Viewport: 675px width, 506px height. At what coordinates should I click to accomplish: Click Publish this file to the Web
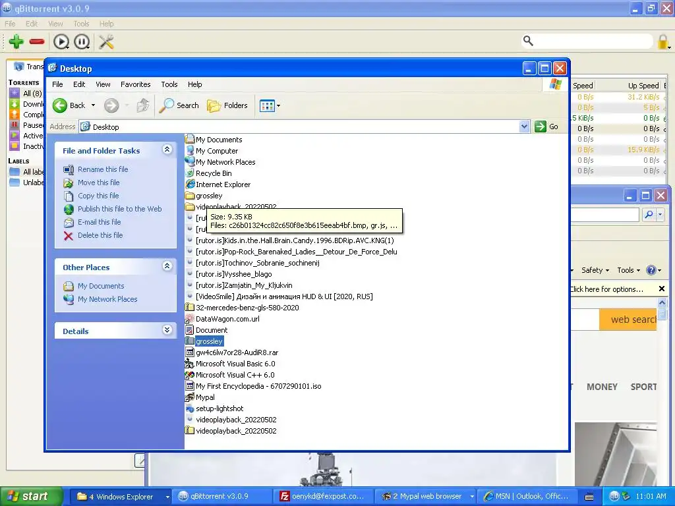coord(120,209)
